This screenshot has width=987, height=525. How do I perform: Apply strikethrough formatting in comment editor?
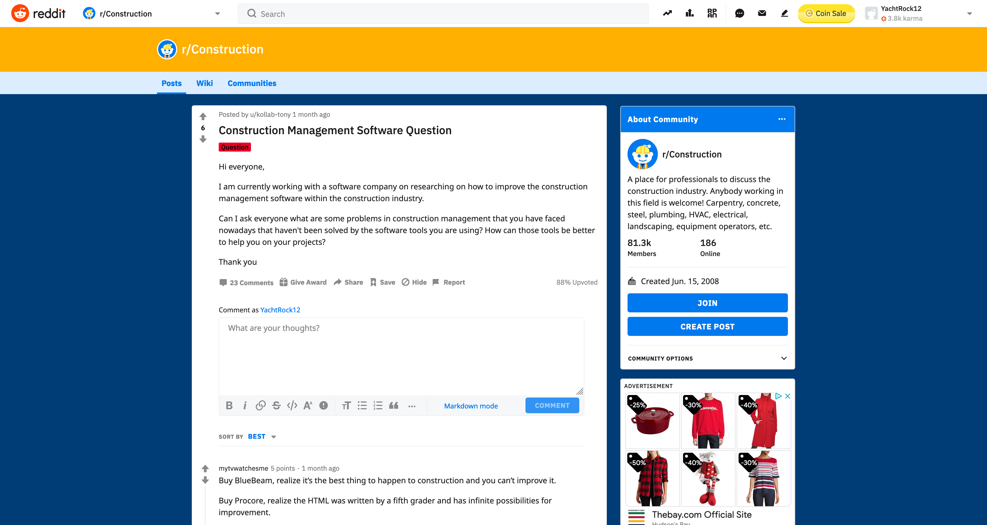click(x=276, y=406)
